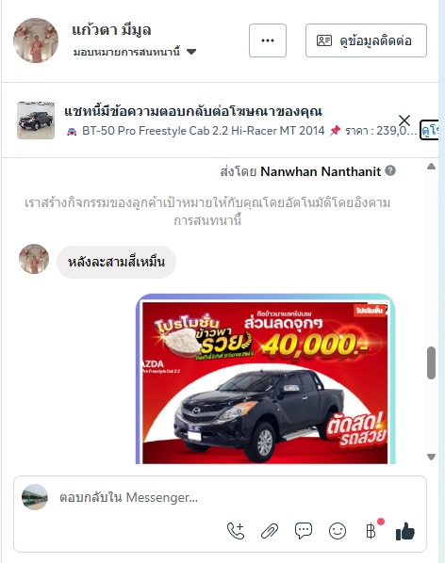The width and height of the screenshot is (445, 563).
Task: Open the Mazda promotion image message
Action: (265, 379)
